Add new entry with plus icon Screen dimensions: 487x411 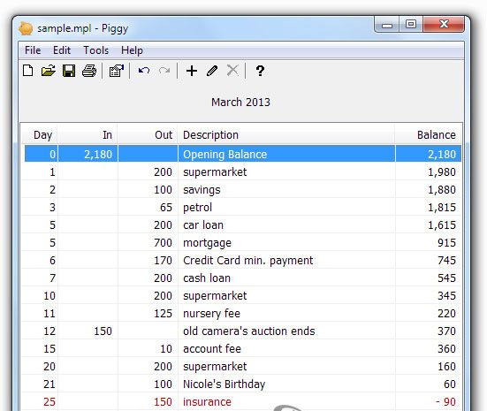192,71
